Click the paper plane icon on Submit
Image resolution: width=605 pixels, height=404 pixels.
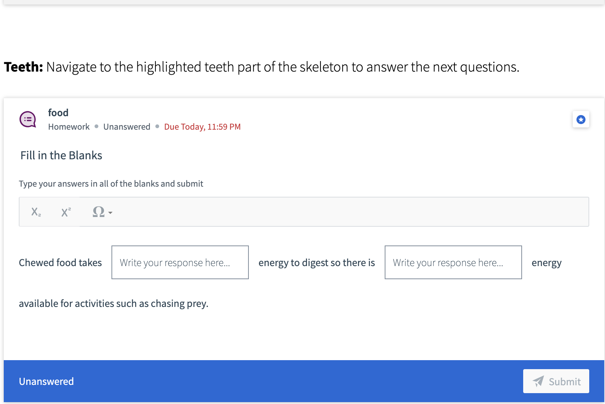coord(537,381)
